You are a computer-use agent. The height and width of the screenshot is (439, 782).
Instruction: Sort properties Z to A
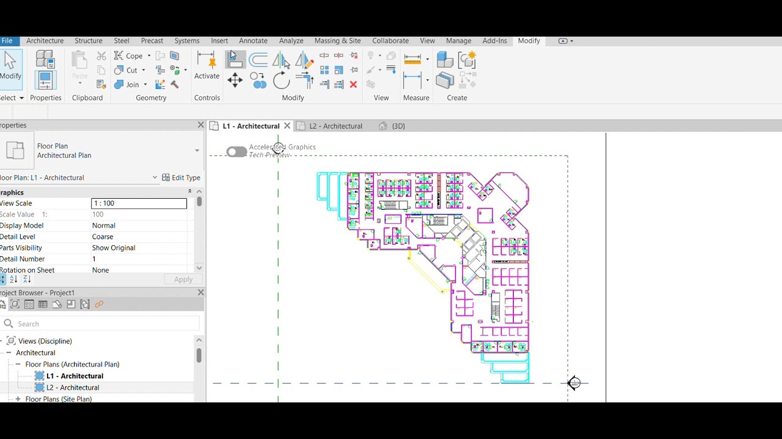27,279
